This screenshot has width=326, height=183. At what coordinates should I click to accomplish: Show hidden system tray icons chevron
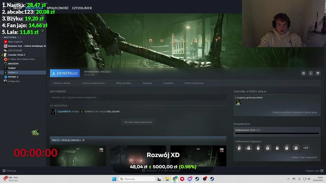click(x=288, y=179)
